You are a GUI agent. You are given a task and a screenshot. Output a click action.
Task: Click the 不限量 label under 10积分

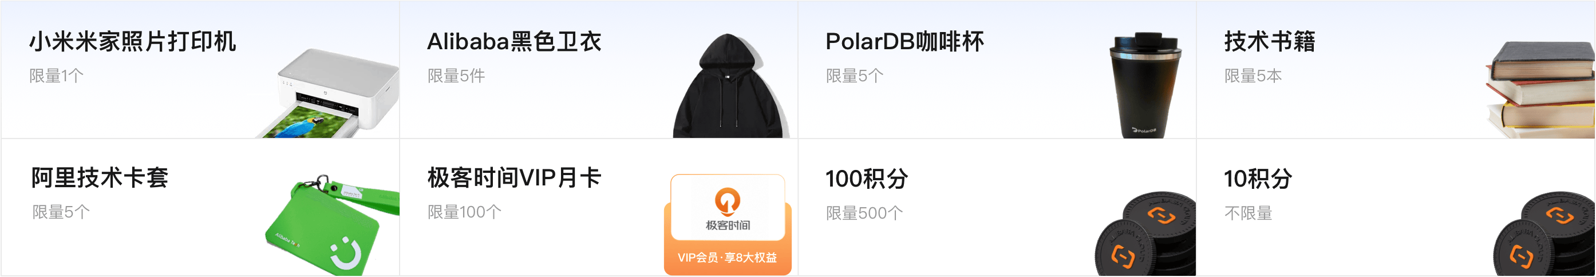click(x=1248, y=213)
